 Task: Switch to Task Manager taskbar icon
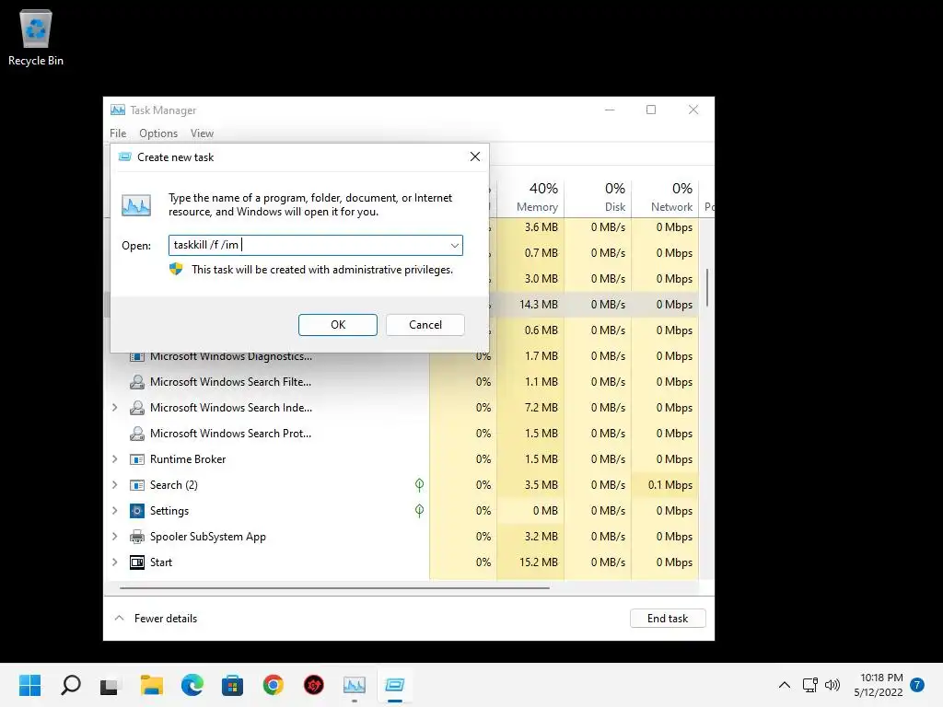(355, 685)
